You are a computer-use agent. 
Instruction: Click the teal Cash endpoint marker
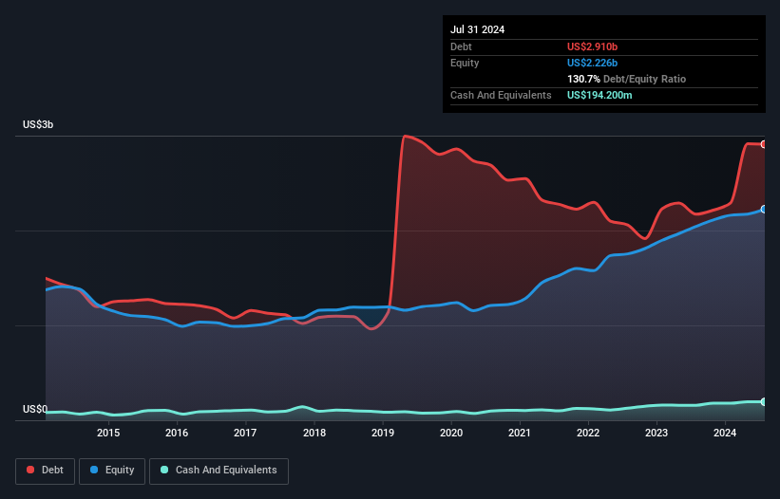(x=764, y=401)
